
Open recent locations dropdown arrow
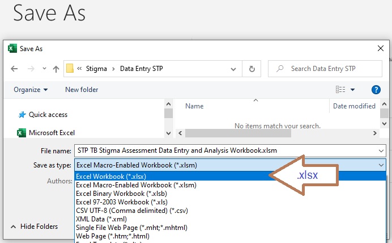(44, 68)
